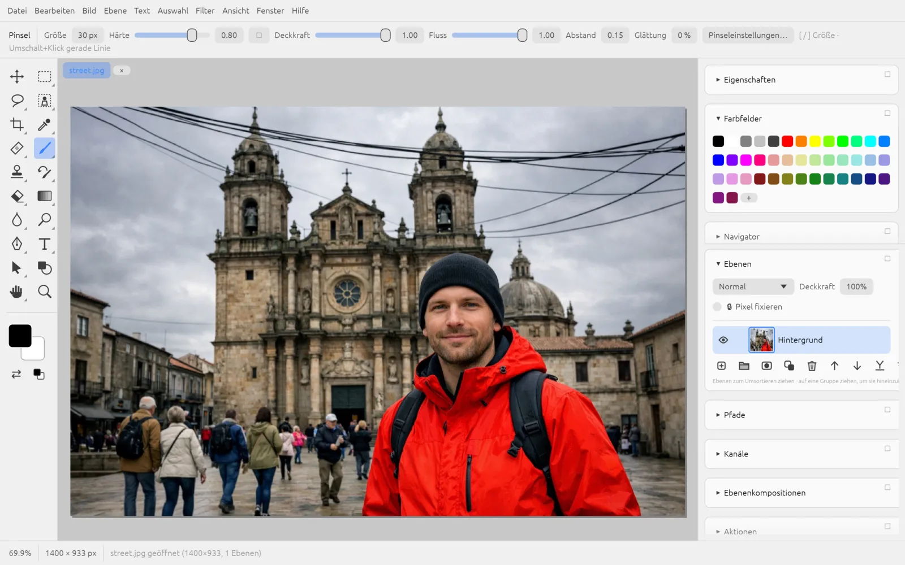Switch to the street.jpg tab

pyautogui.click(x=87, y=71)
